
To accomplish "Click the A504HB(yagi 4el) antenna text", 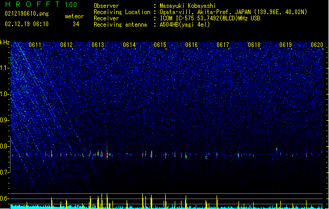I will (185, 25).
